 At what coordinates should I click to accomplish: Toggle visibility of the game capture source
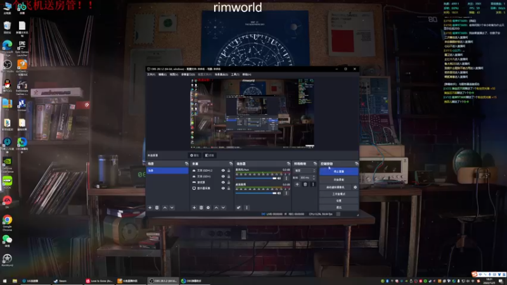pyautogui.click(x=223, y=182)
